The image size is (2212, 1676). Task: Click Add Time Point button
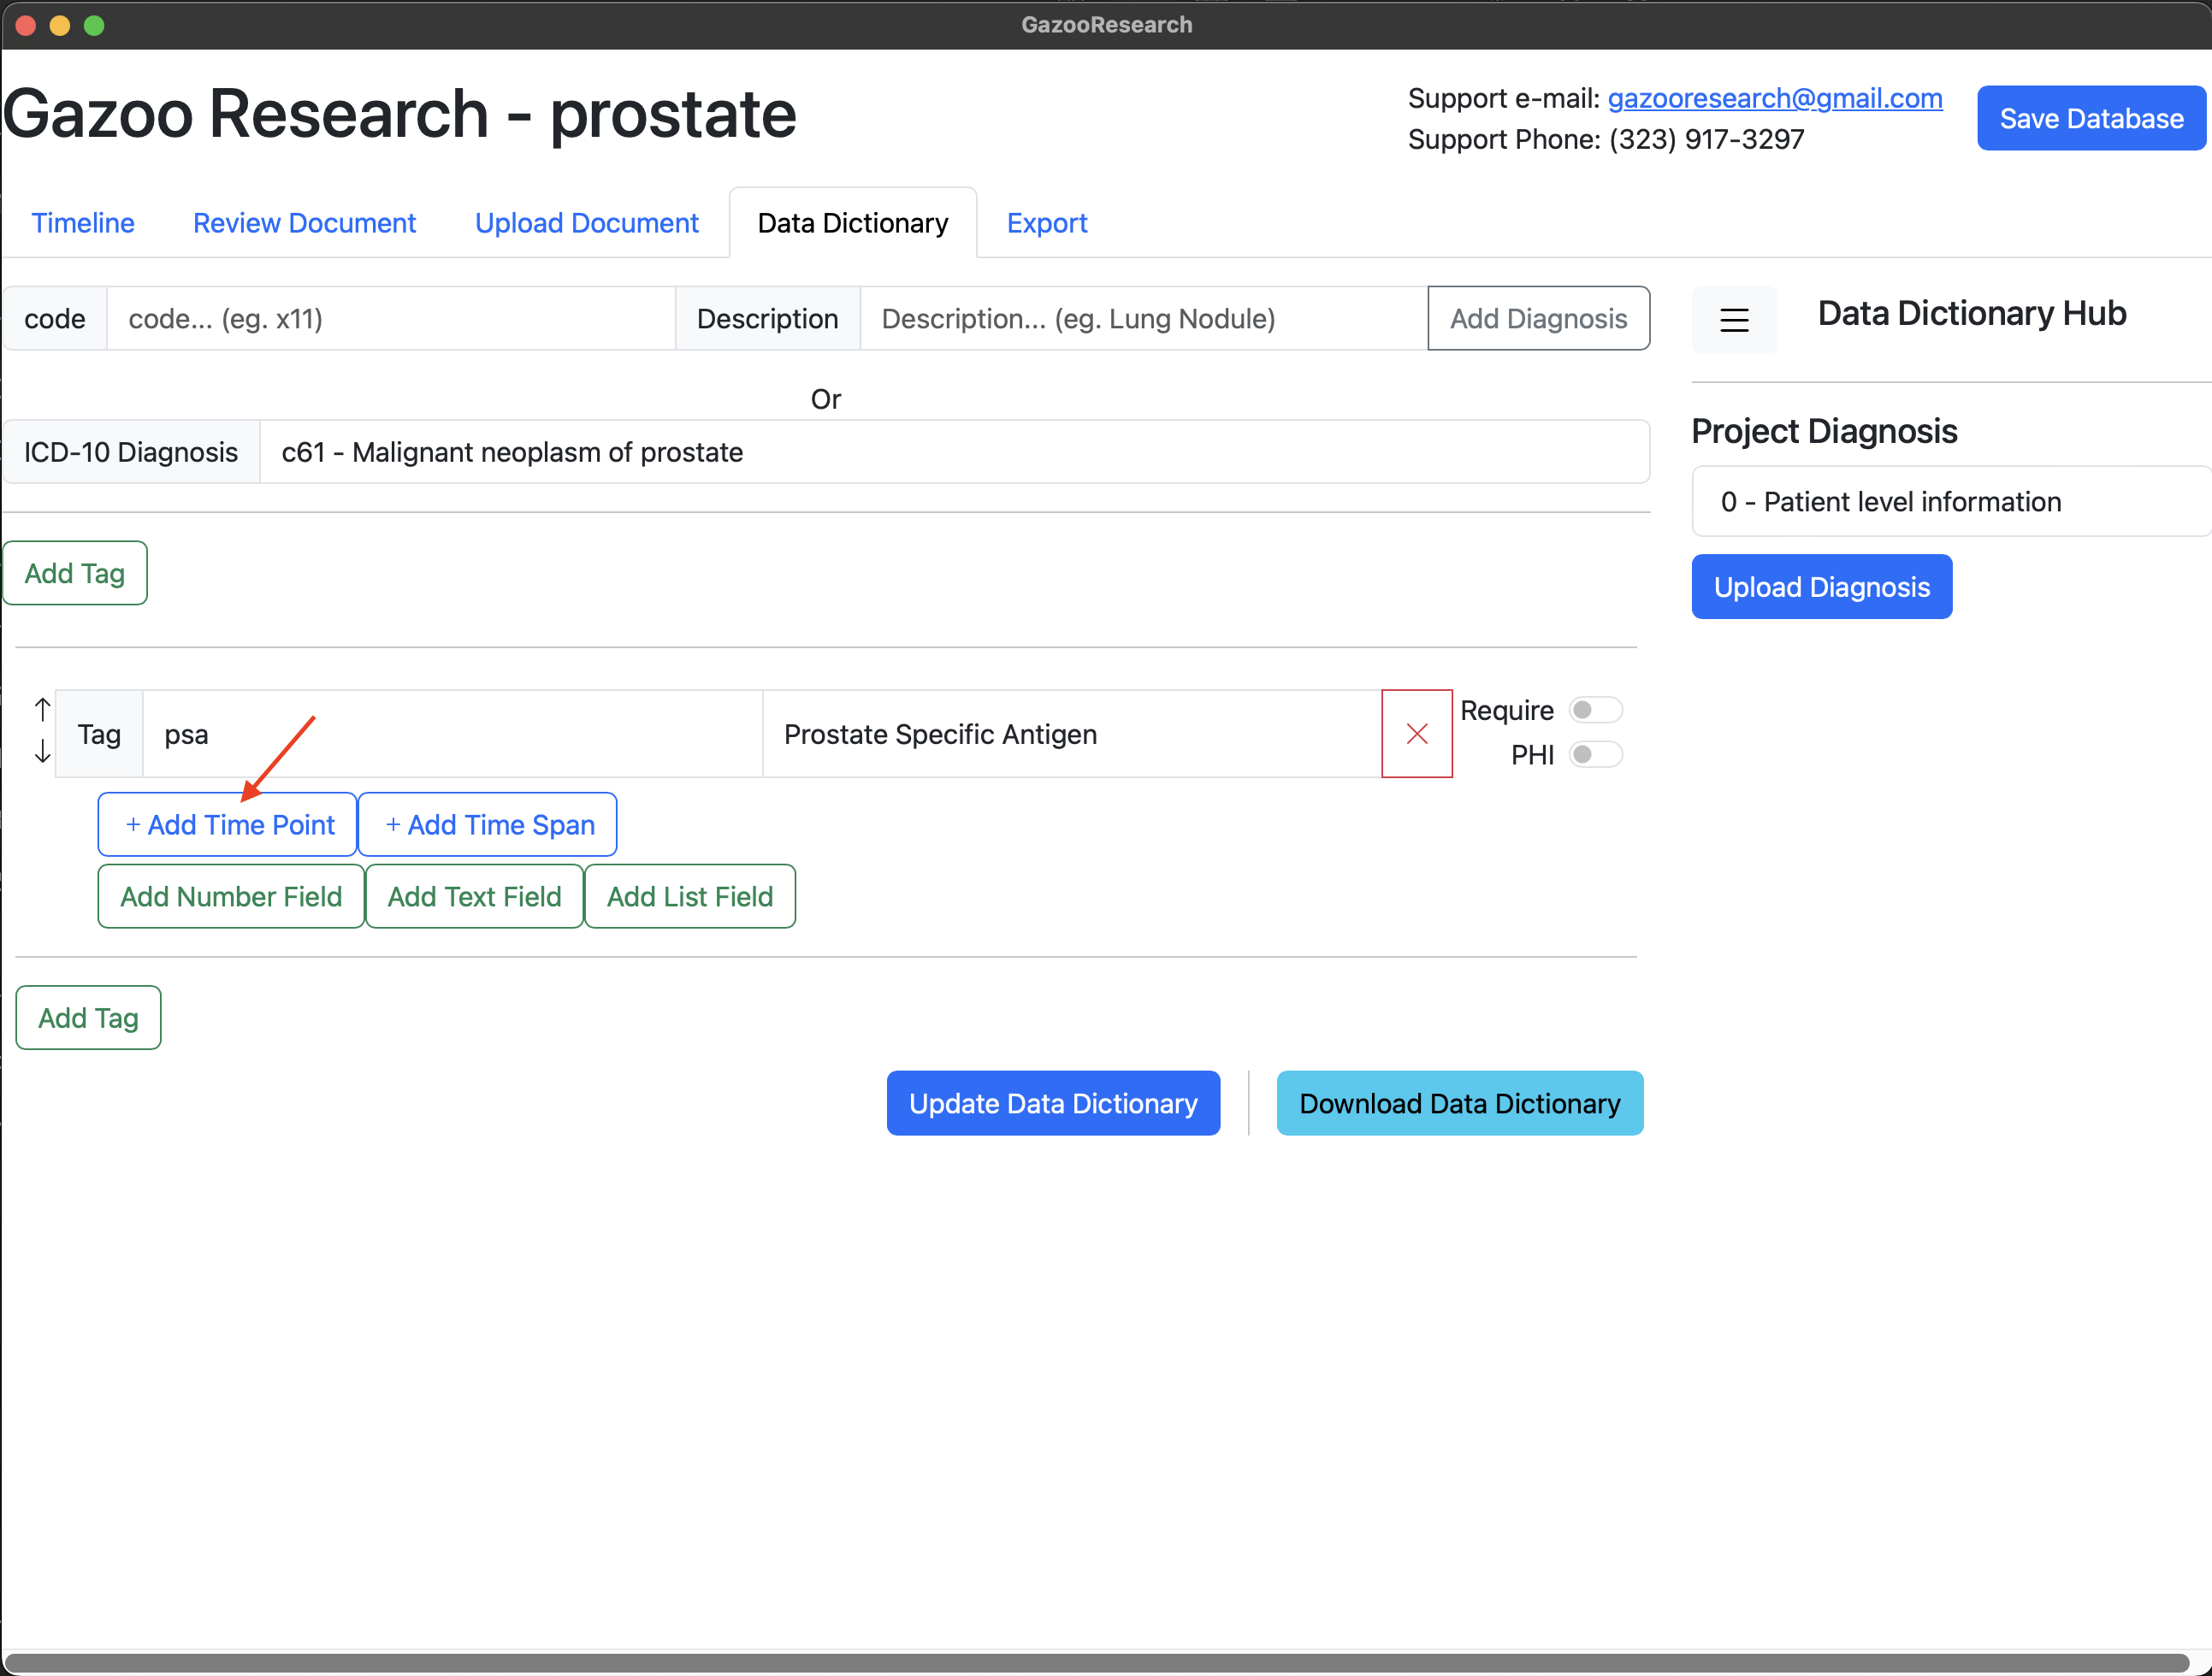click(x=228, y=824)
